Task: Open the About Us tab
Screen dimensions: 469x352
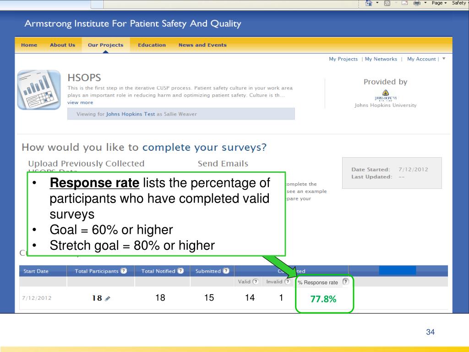Action: pos(62,45)
